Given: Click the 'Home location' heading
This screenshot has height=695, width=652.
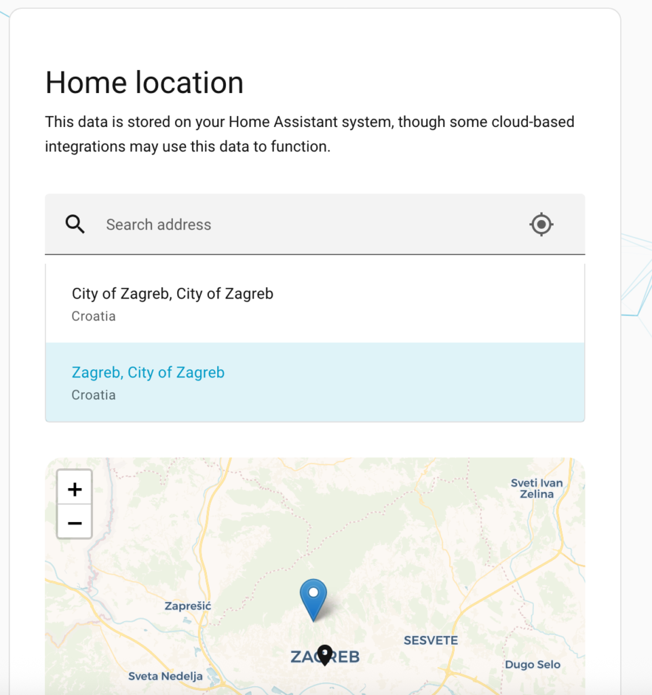Looking at the screenshot, I should (145, 82).
